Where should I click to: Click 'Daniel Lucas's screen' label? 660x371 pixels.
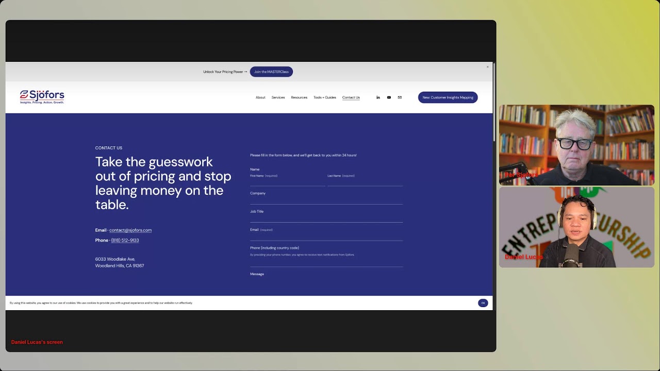click(37, 342)
